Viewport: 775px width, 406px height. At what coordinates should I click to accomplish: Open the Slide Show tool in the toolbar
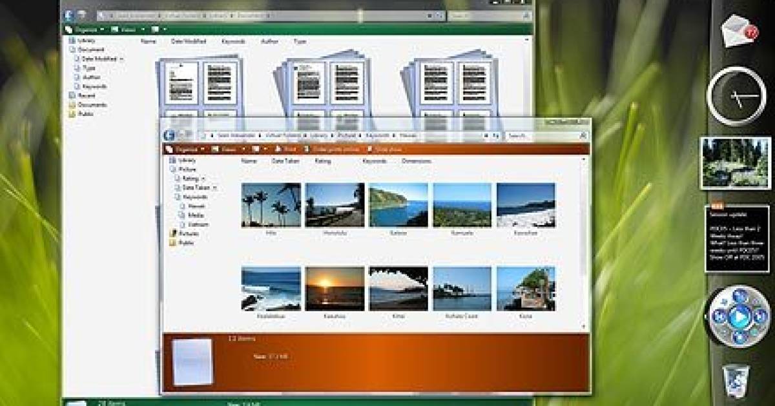click(384, 148)
